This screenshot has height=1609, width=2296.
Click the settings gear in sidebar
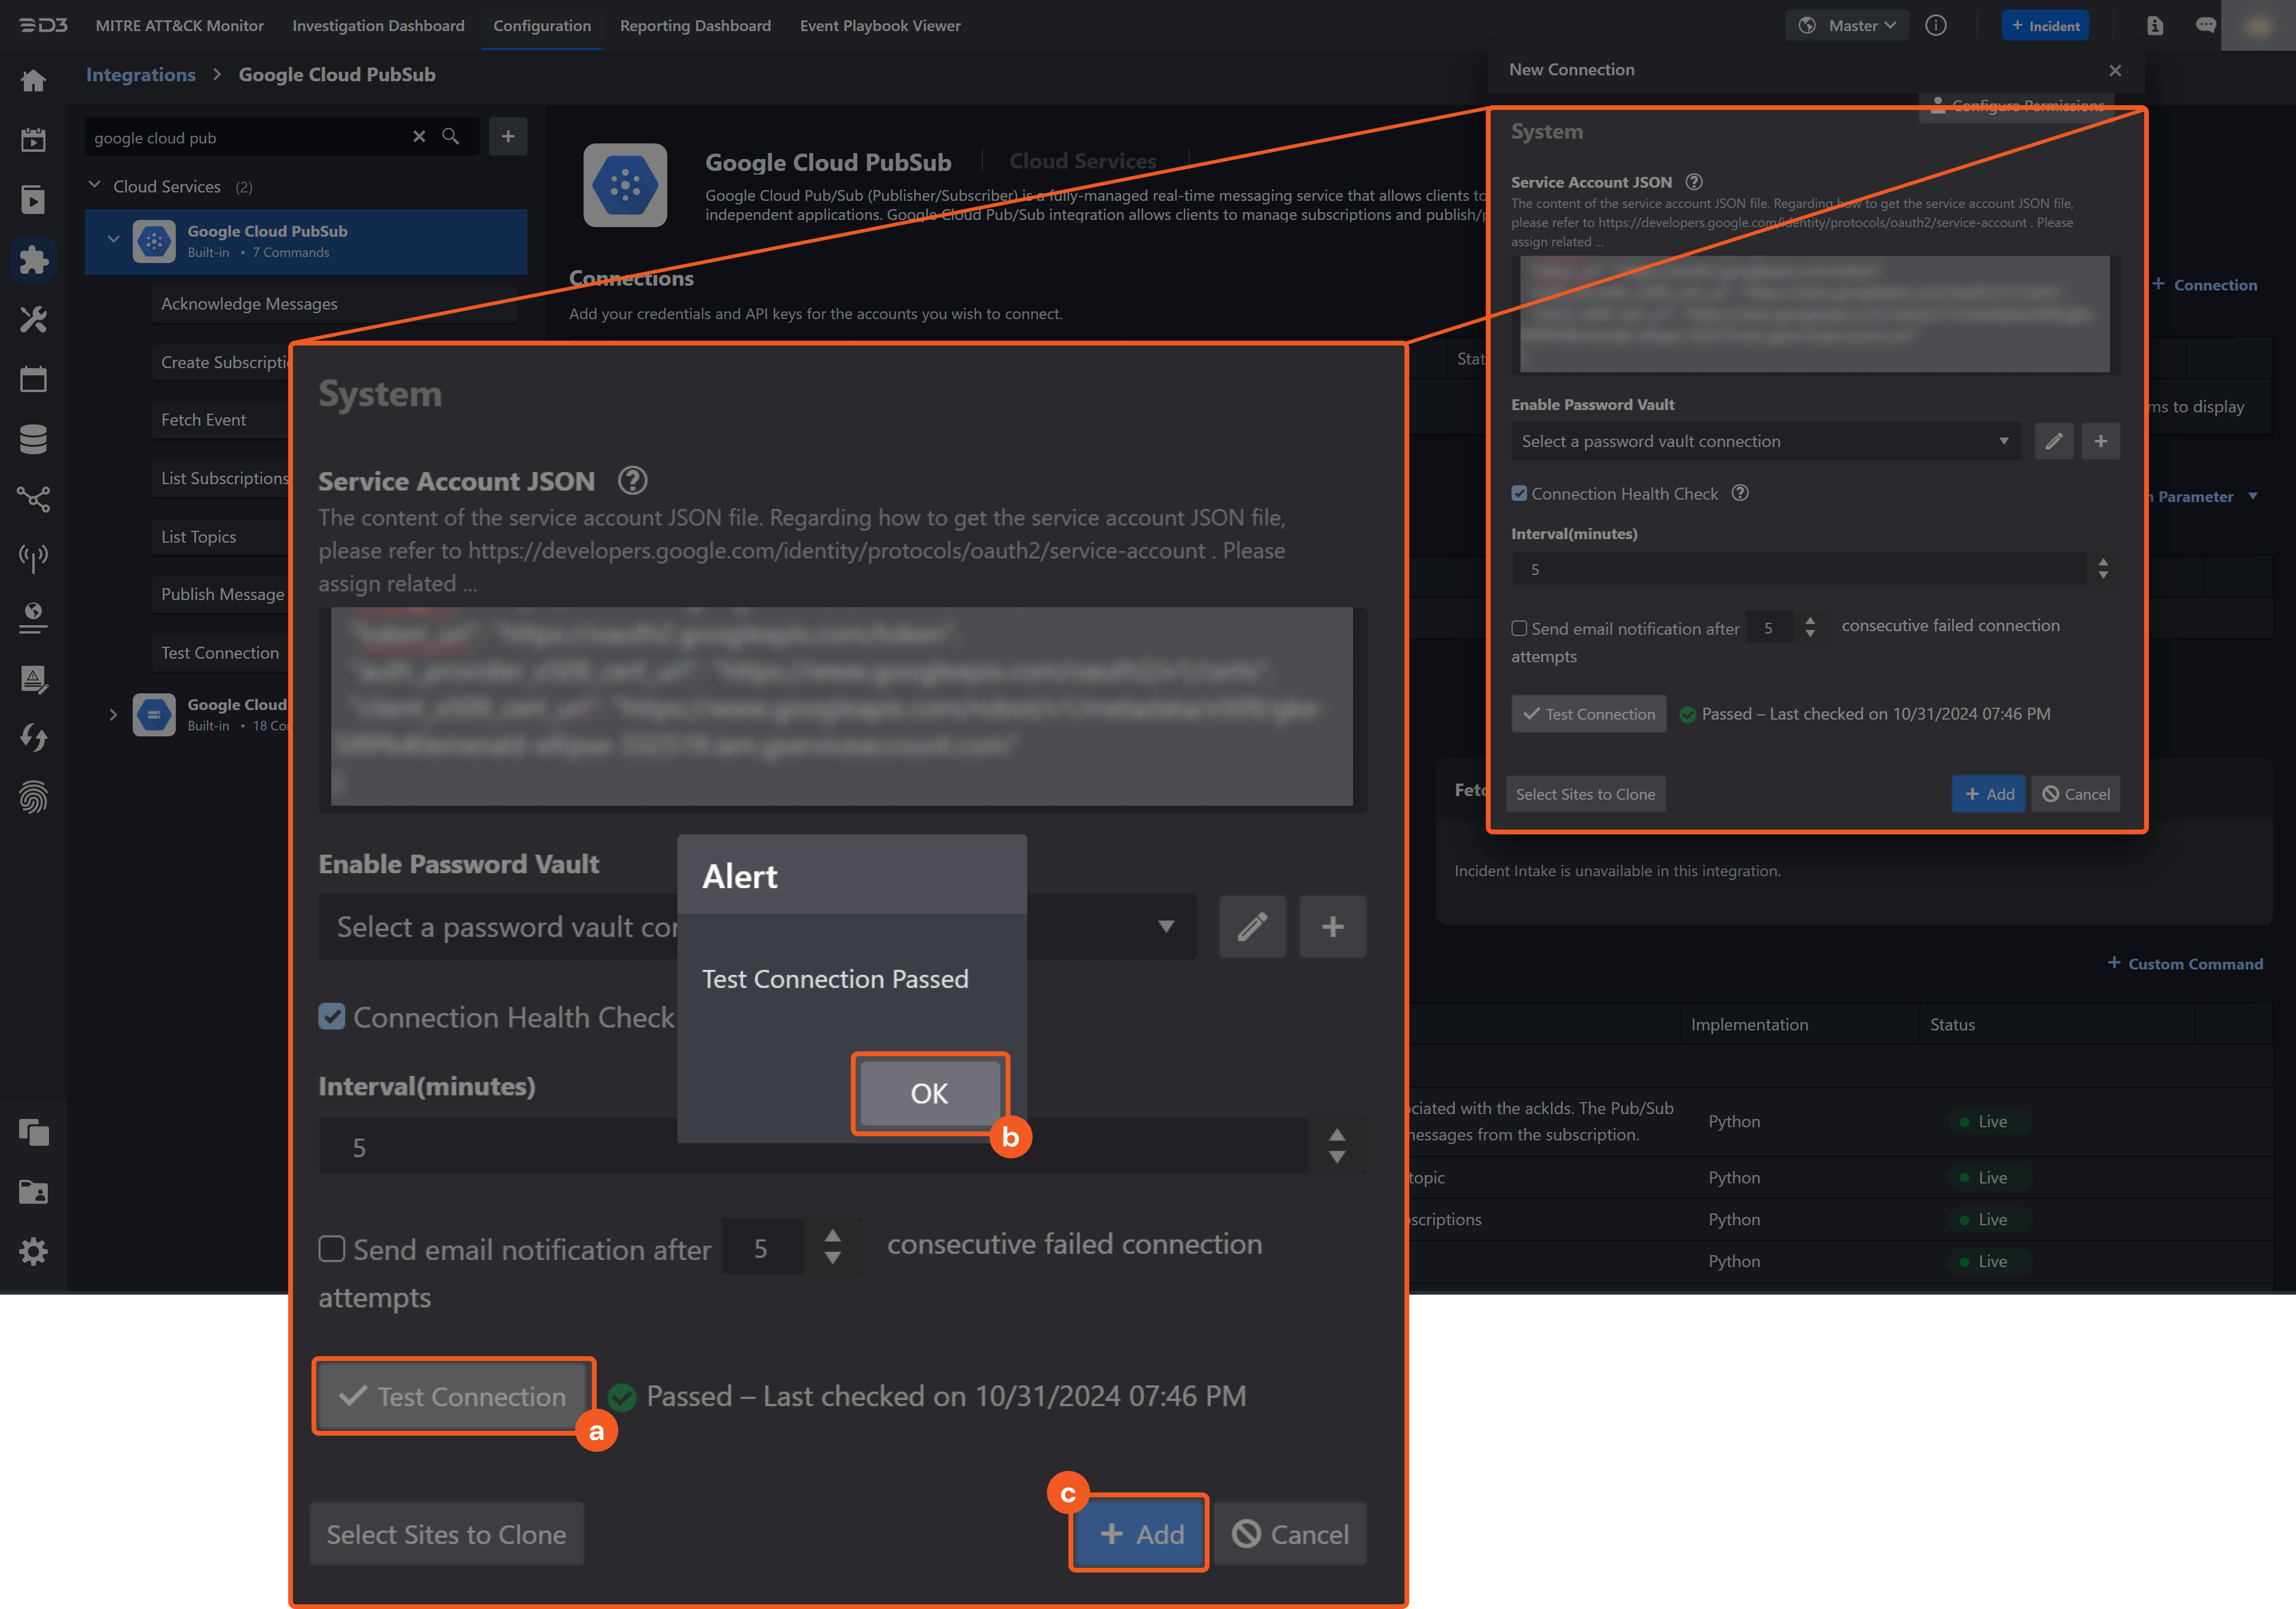click(33, 1251)
